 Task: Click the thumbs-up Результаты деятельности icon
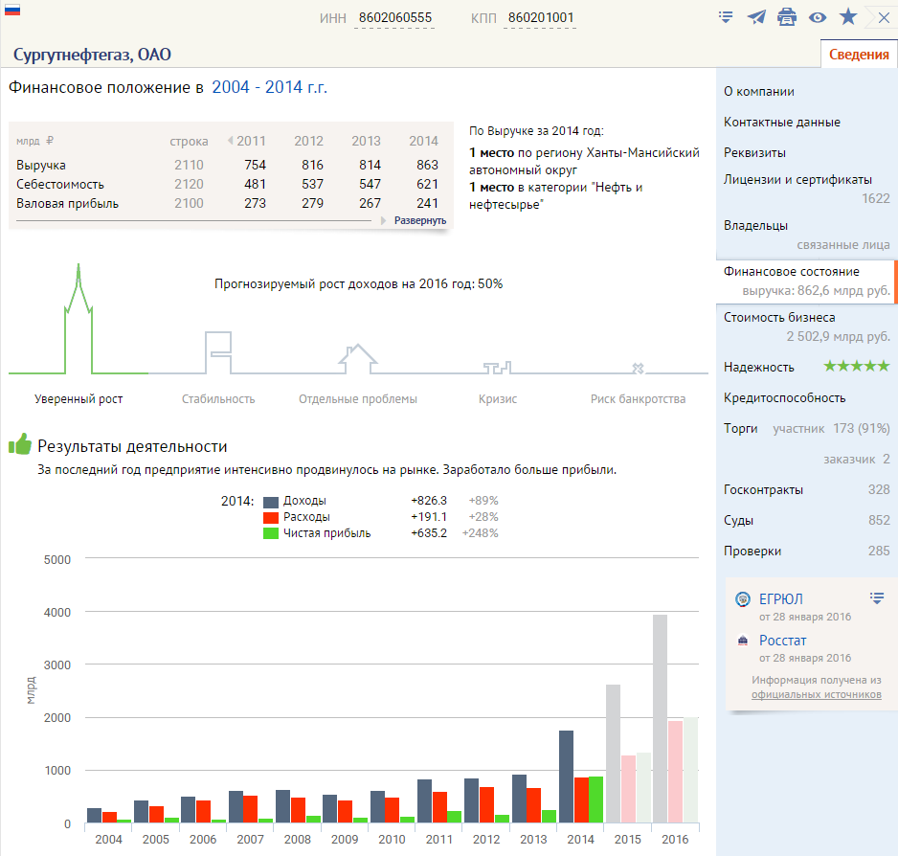[20, 444]
